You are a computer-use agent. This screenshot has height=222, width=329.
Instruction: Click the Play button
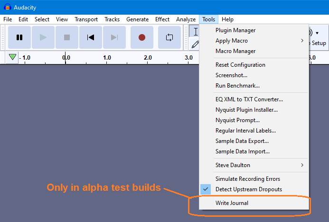pyautogui.click(x=43, y=37)
